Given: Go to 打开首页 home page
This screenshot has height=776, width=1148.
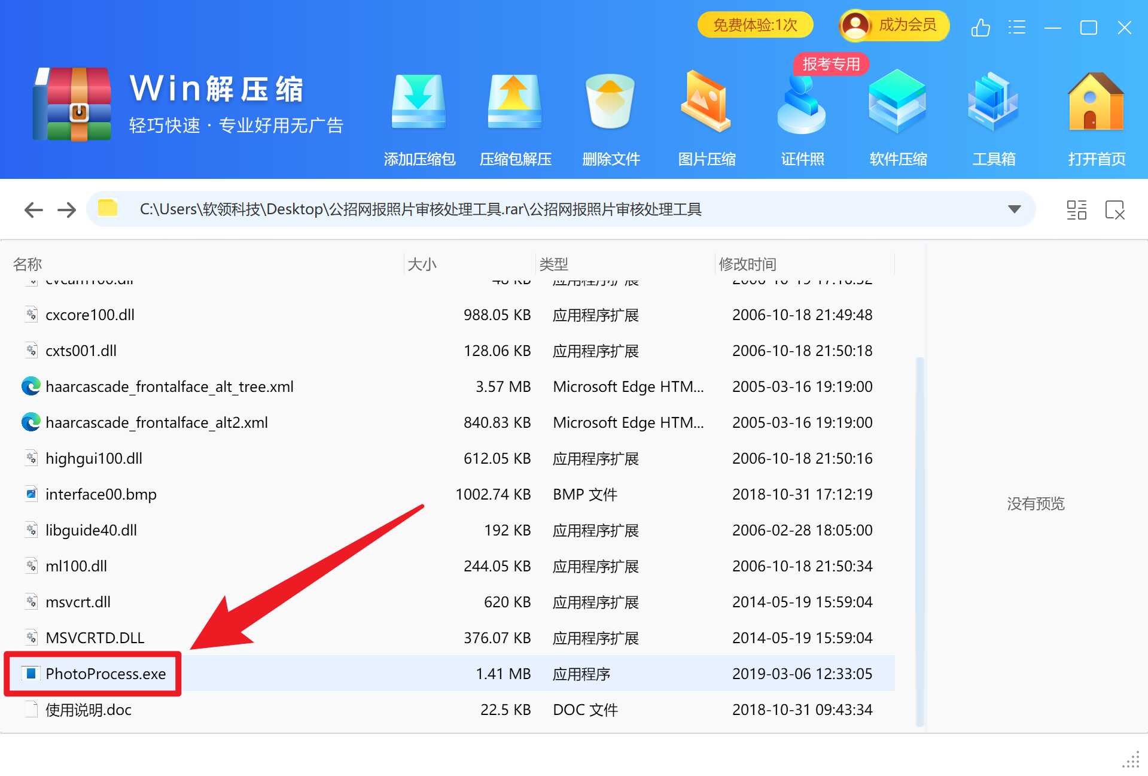Looking at the screenshot, I should coord(1096,120).
